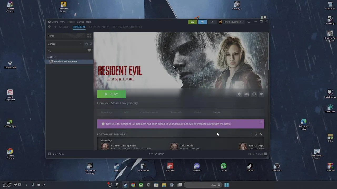This screenshot has width=337, height=189.
Task: Select Resident Evil Requiem in library list
Action: (x=70, y=61)
